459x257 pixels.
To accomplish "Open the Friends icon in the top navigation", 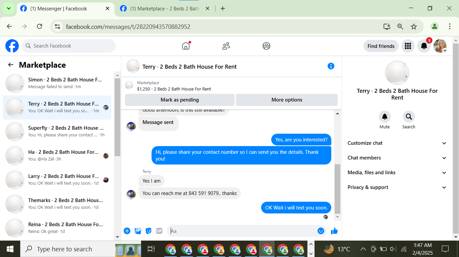I will pyautogui.click(x=226, y=46).
